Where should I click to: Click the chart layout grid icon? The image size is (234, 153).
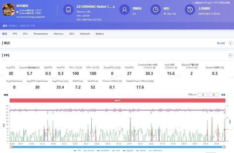pyautogui.click(x=223, y=94)
